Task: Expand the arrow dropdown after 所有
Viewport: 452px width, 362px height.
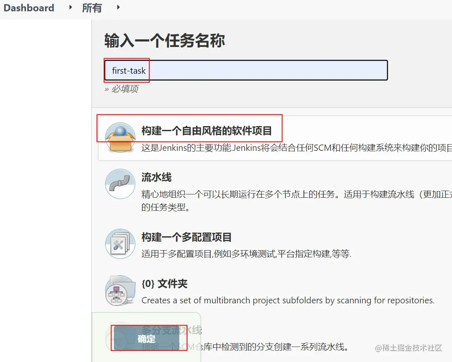Action: click(118, 8)
